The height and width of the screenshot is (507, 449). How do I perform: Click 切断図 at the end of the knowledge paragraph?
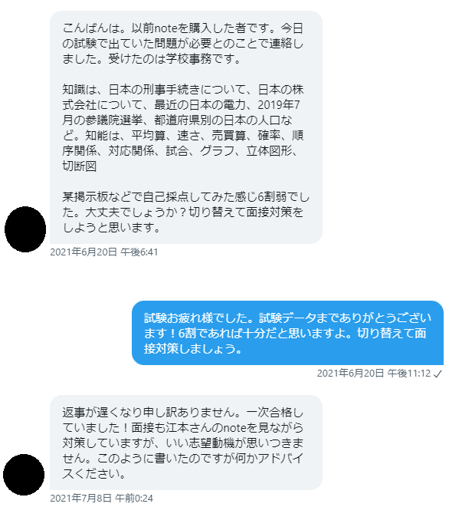(x=79, y=166)
